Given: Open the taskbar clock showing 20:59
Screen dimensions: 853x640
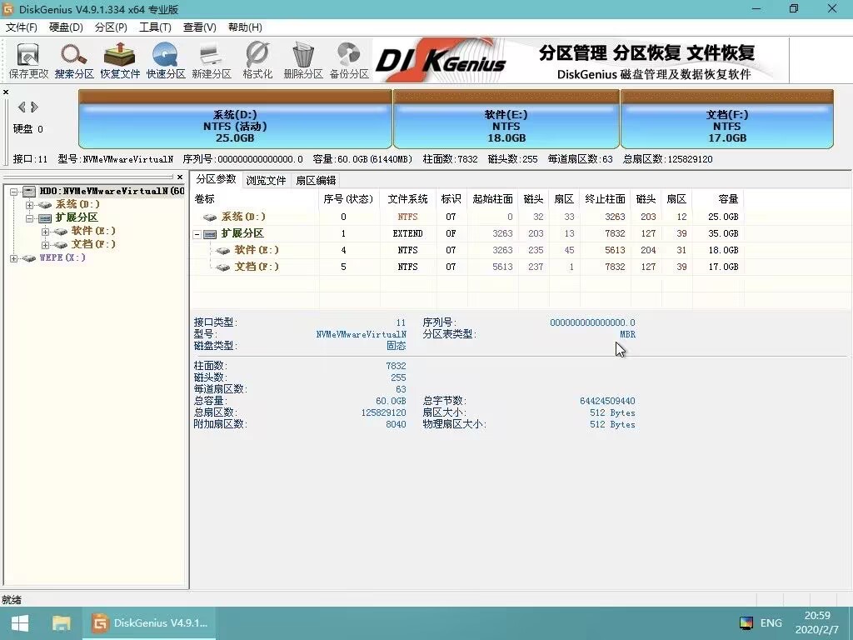Looking at the screenshot, I should (817, 623).
